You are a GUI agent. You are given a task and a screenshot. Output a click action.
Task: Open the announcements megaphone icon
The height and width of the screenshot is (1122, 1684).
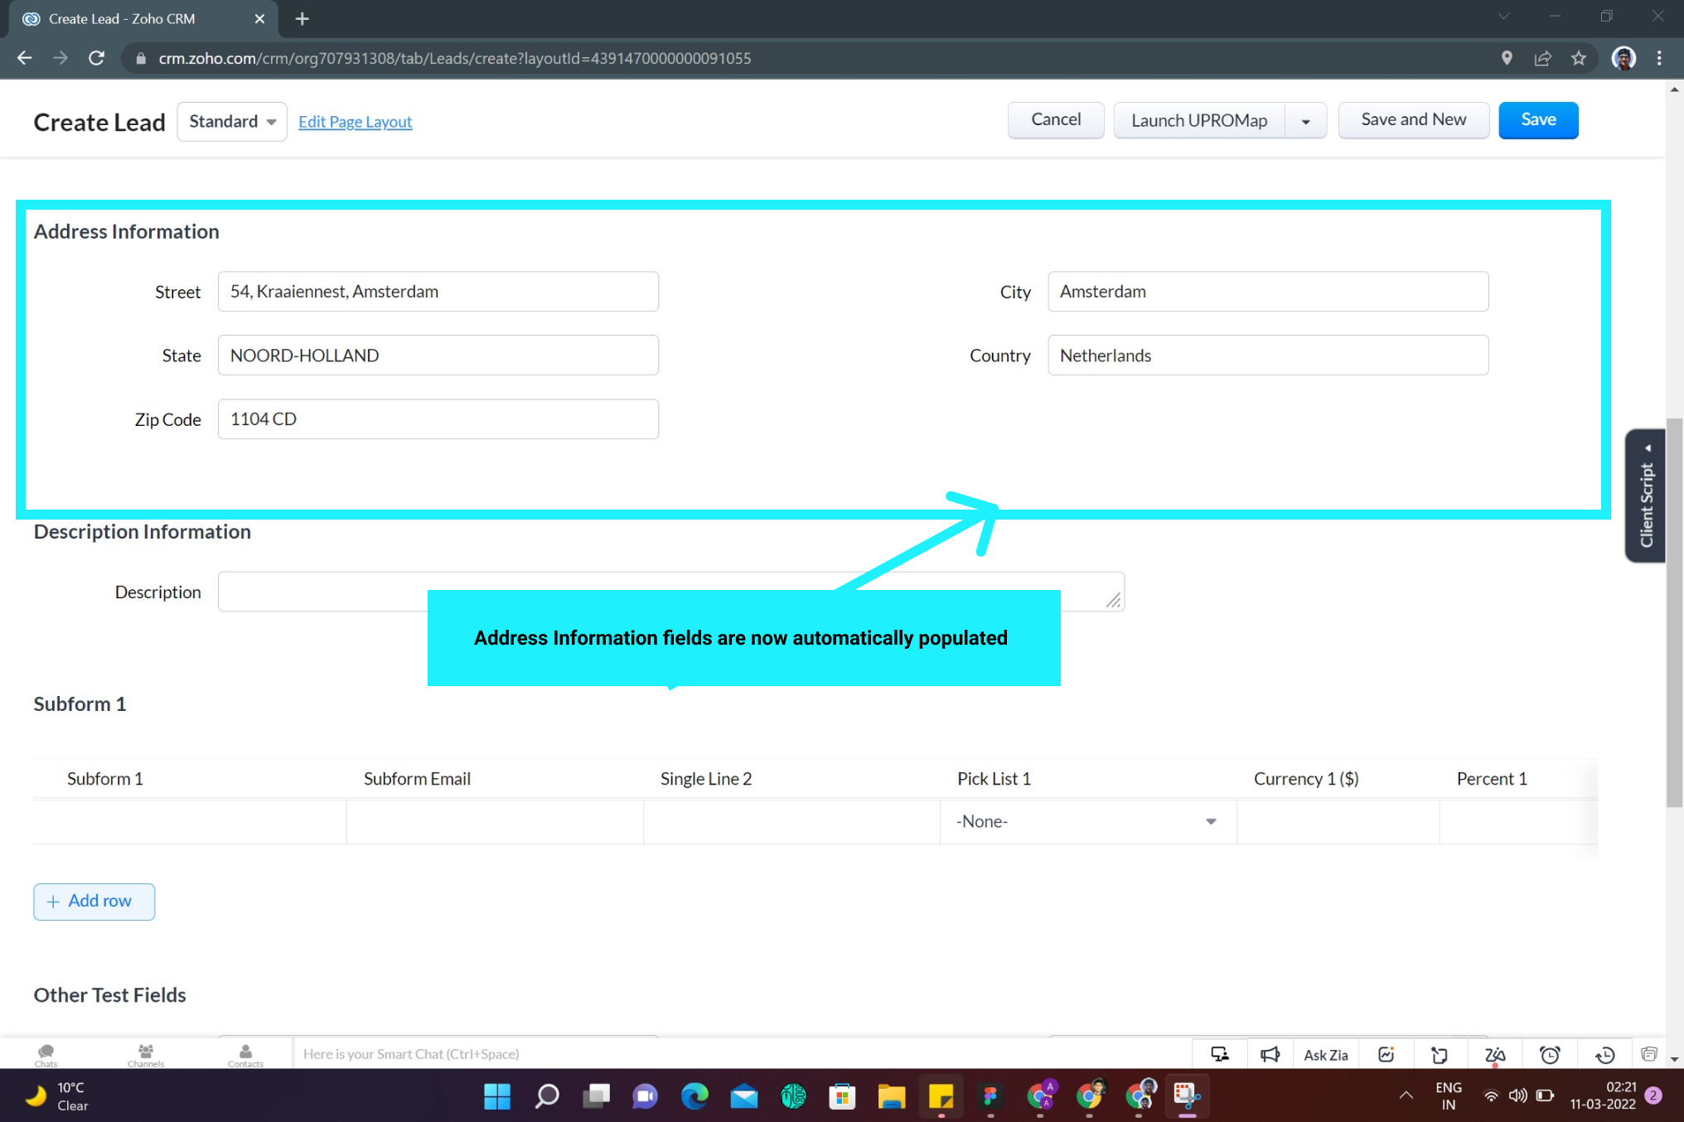coord(1270,1054)
